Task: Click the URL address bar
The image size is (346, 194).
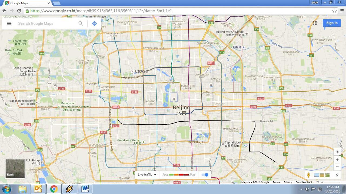Action: [178, 11]
